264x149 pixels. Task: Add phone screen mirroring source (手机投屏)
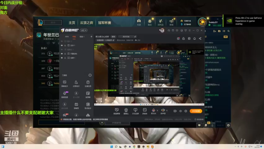[135, 111]
